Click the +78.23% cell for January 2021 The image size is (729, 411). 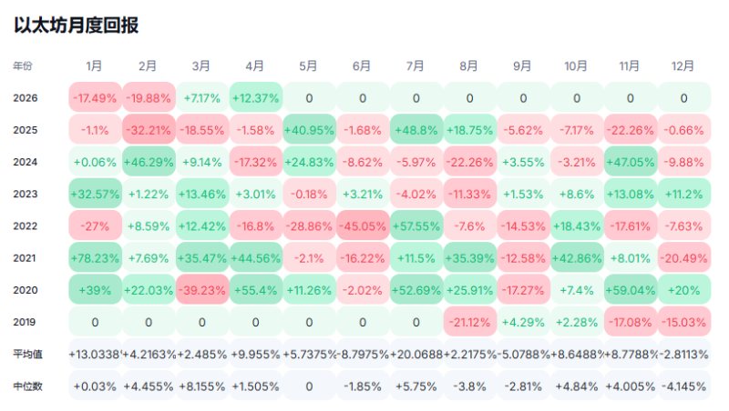[x=94, y=257]
